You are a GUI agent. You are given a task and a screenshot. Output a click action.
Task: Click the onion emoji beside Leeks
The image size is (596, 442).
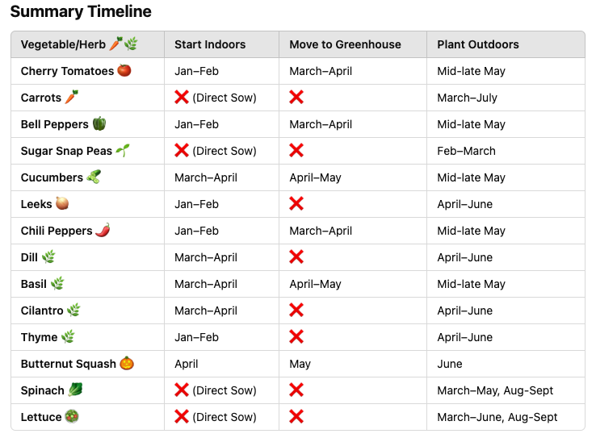pos(62,203)
